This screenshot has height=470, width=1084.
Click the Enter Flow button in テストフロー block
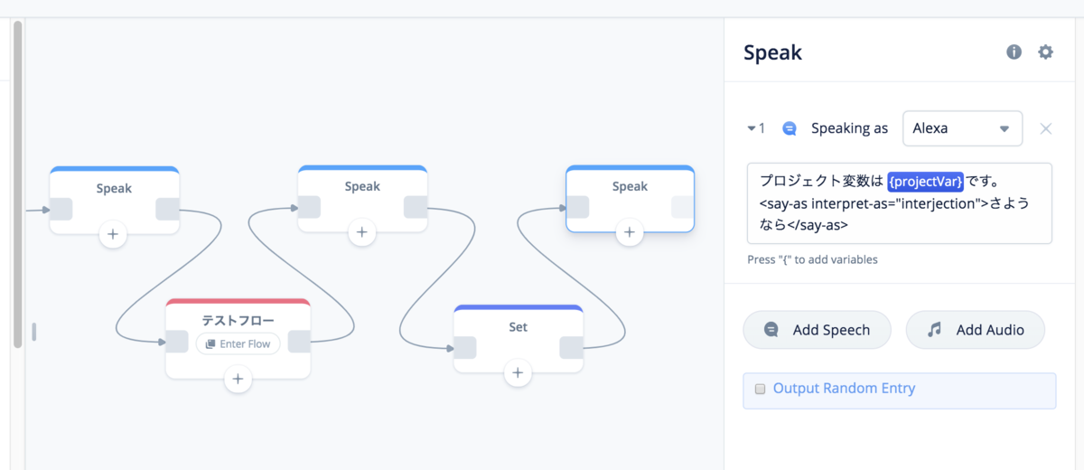click(238, 343)
